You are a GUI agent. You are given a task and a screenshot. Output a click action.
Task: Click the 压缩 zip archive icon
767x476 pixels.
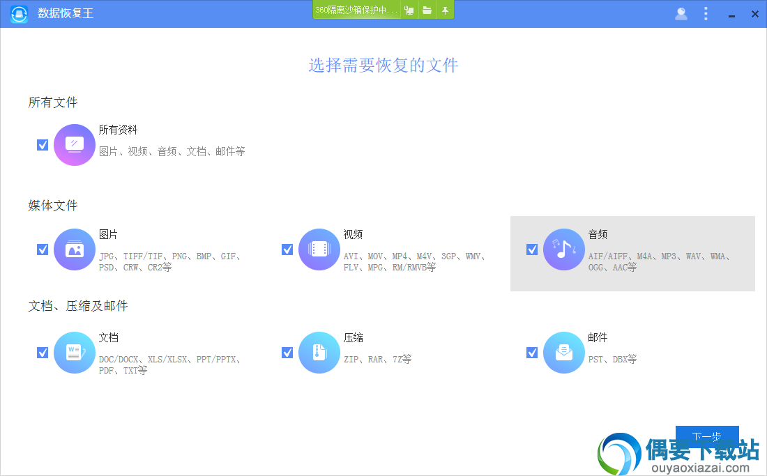(x=319, y=353)
